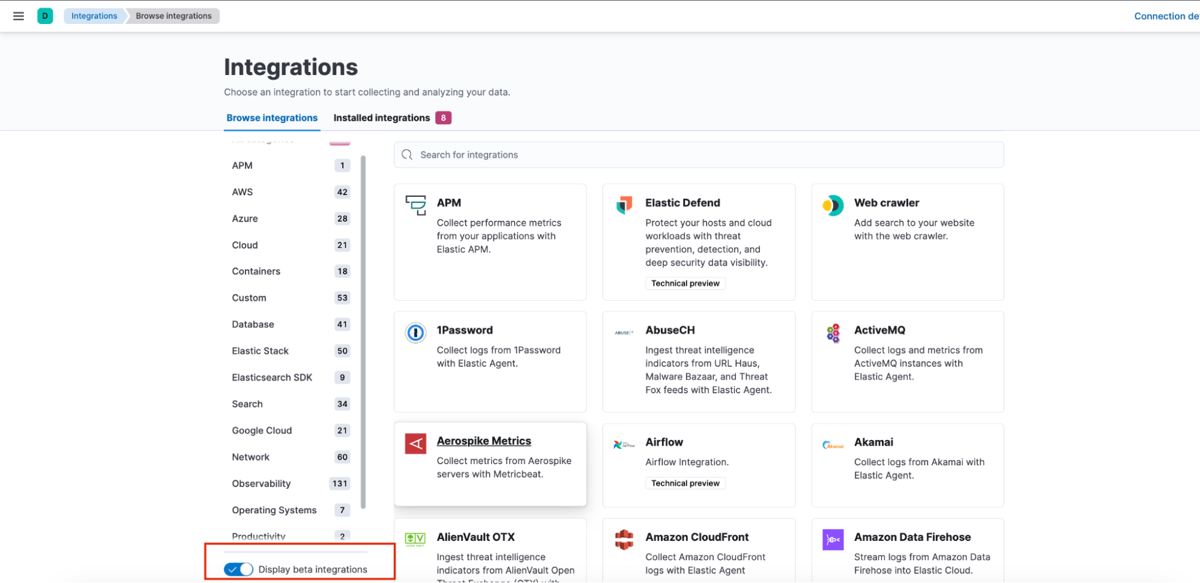Click the category list scrollbar
The image size is (1200, 583).
[x=363, y=332]
